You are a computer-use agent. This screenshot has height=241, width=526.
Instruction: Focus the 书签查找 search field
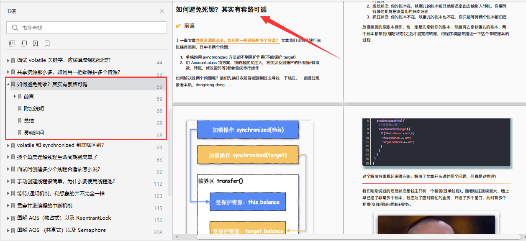click(x=87, y=28)
